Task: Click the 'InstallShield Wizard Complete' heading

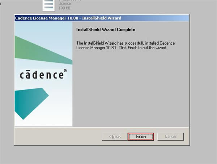Action: [x=106, y=30]
